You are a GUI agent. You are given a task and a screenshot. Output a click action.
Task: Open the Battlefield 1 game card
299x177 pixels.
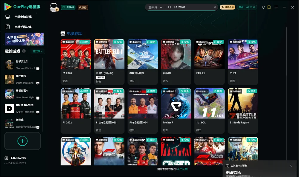click(109, 62)
